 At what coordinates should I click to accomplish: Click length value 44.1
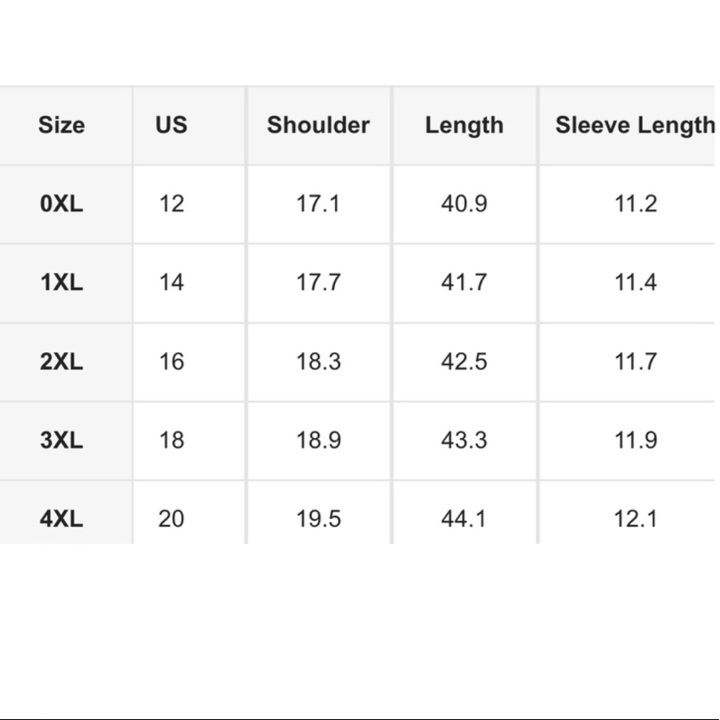[464, 519]
